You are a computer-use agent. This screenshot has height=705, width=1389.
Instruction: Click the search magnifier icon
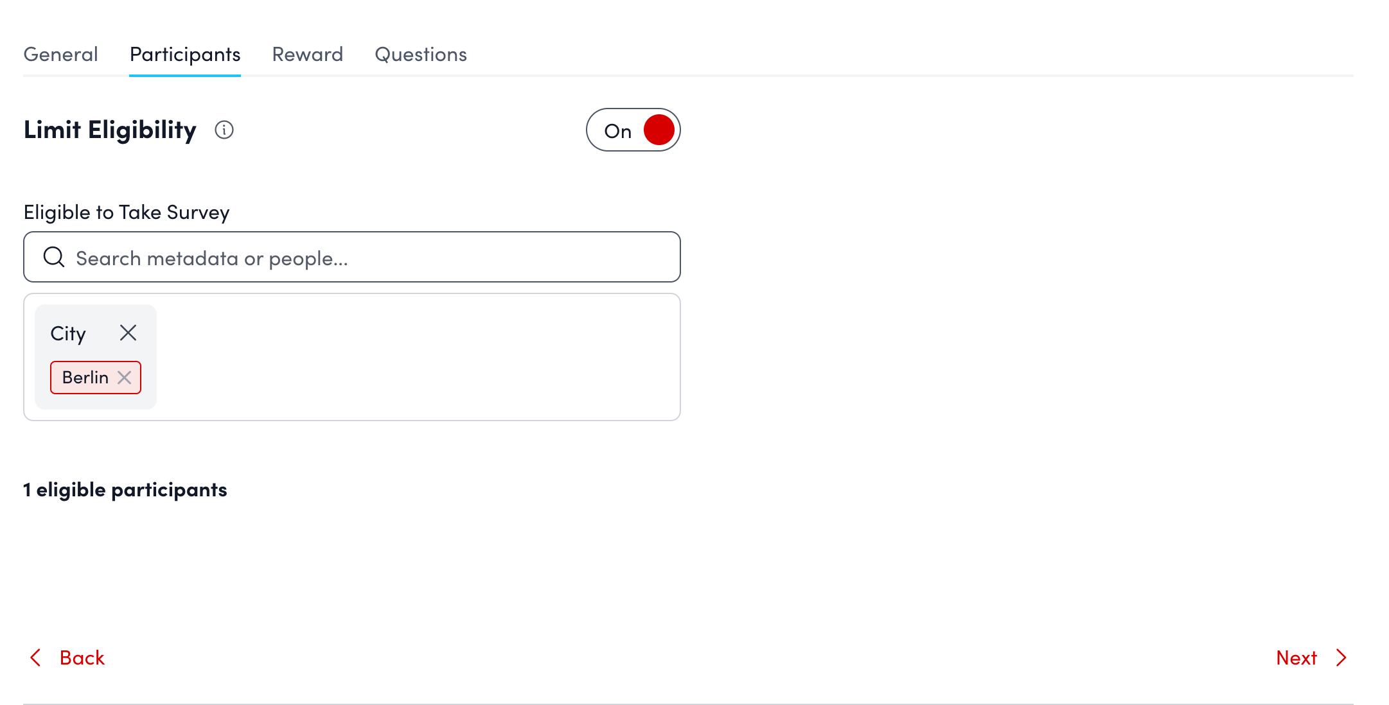point(54,256)
